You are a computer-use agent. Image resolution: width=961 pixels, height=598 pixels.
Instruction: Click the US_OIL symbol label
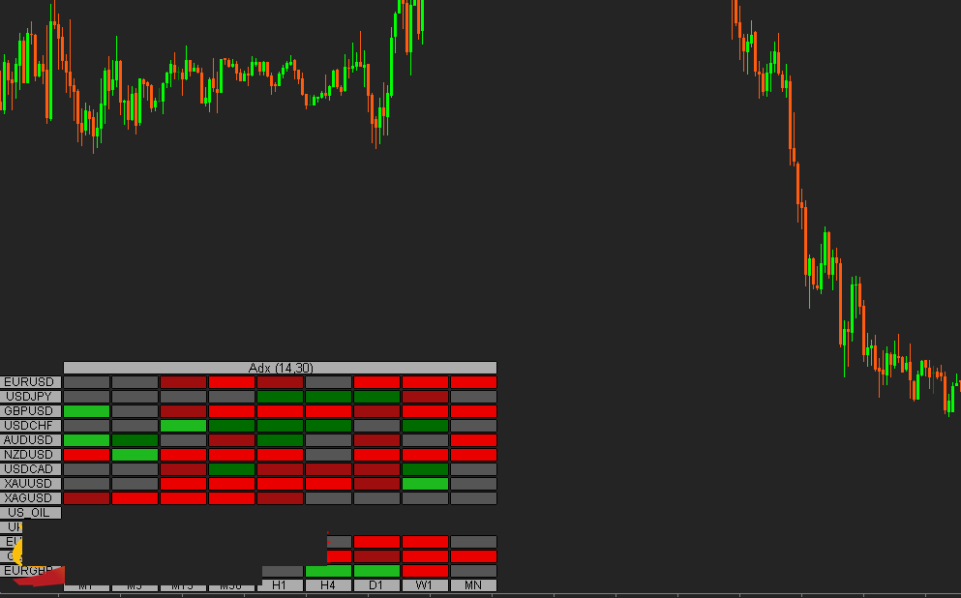point(31,513)
